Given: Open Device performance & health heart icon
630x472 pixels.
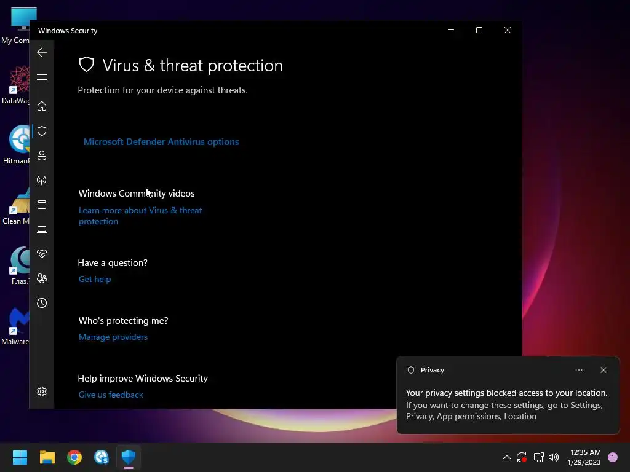Looking at the screenshot, I should [42, 254].
